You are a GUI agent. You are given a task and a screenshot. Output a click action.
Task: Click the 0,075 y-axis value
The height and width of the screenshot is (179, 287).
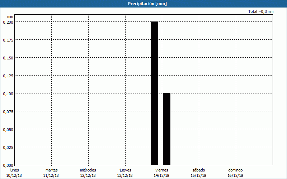[x=8, y=112]
